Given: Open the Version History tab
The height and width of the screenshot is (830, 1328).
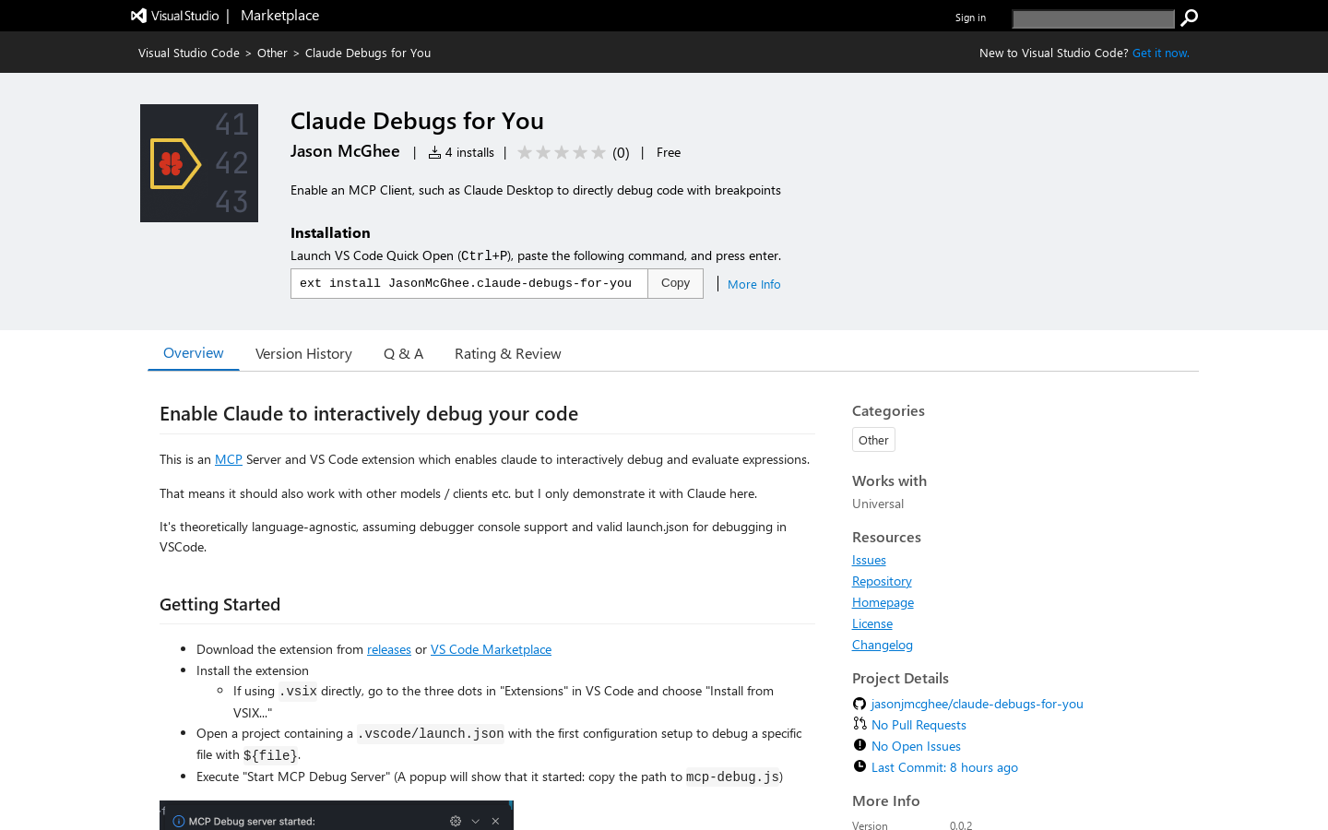Looking at the screenshot, I should pos(303,354).
